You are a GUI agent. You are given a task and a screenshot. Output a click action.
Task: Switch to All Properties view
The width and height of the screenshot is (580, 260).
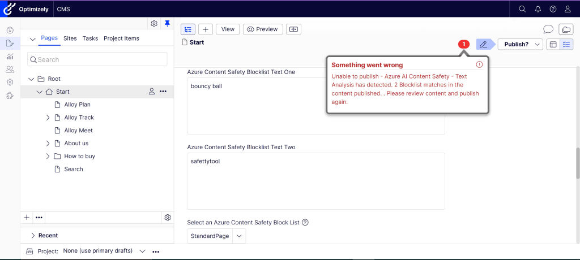click(x=566, y=44)
